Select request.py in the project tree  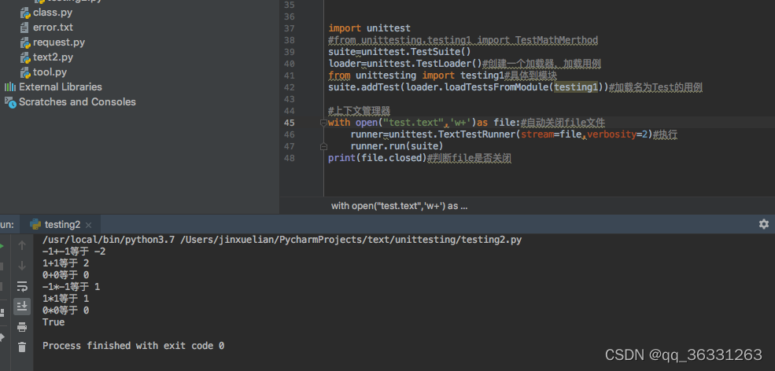(53, 42)
